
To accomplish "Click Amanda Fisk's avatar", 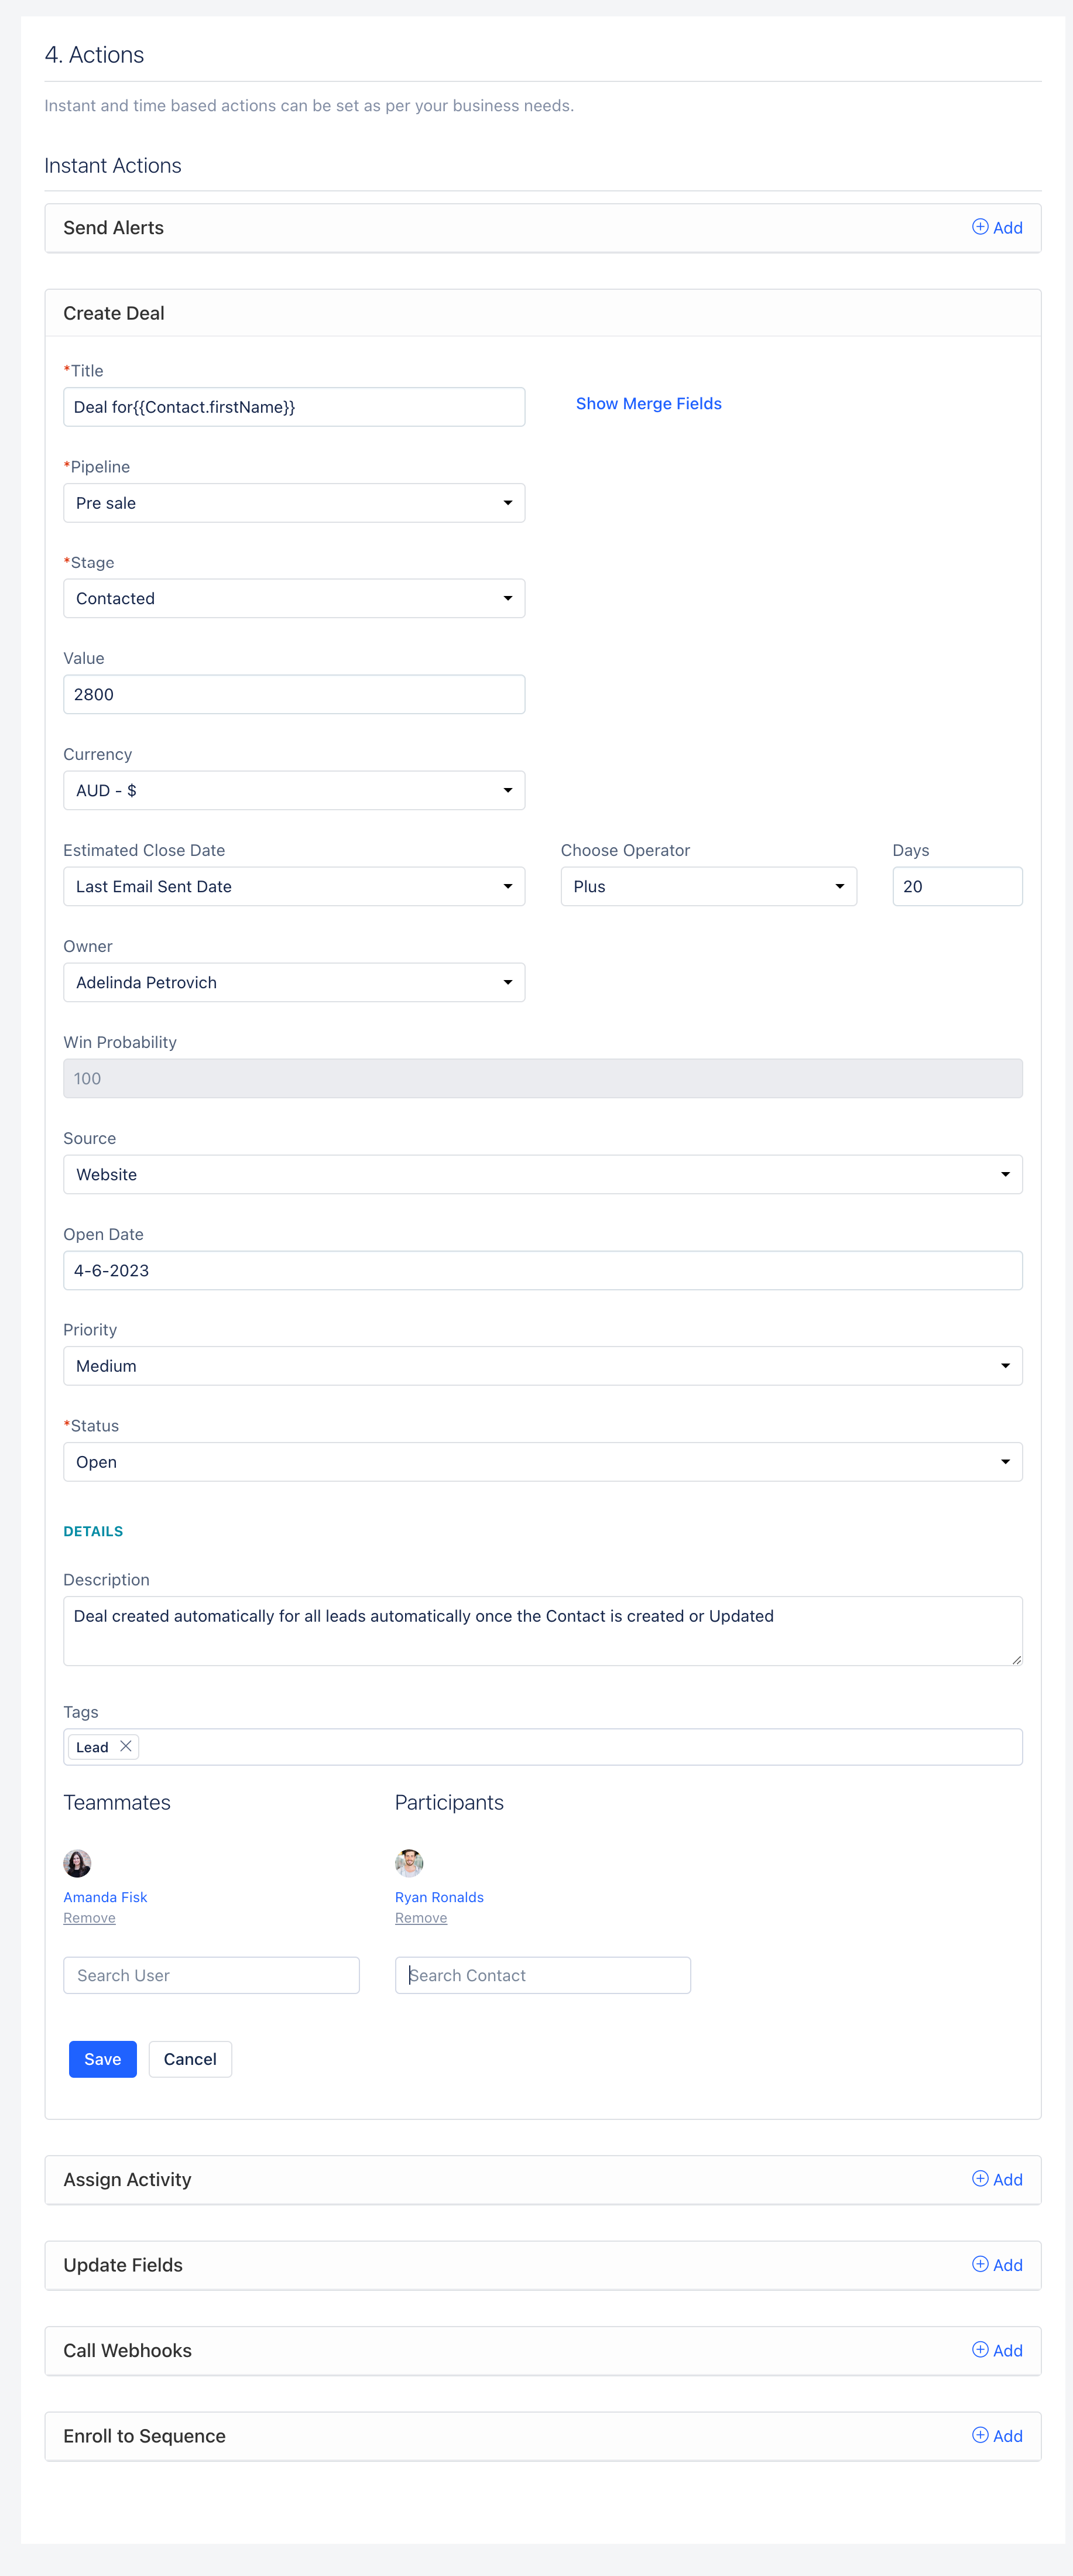I will 77,1863.
